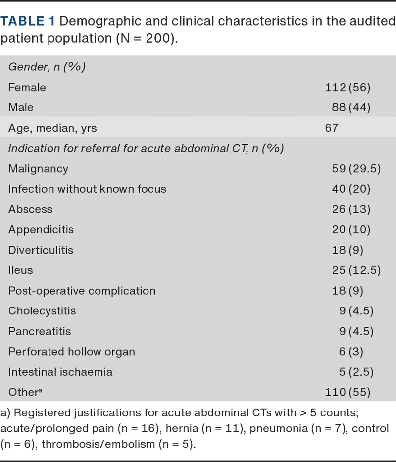Select the Malignancy value 59 (29.5)
Viewport: 396px width, 462px height.
tap(356, 169)
